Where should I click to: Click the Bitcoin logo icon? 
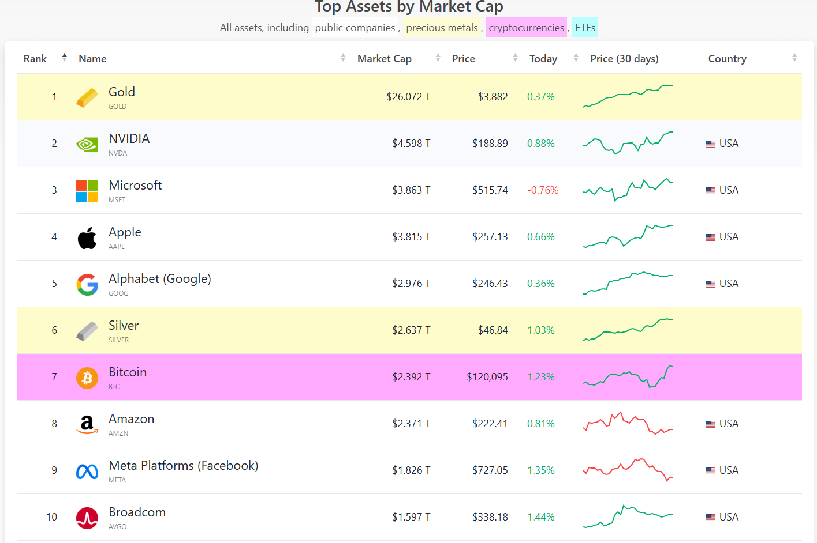(87, 378)
